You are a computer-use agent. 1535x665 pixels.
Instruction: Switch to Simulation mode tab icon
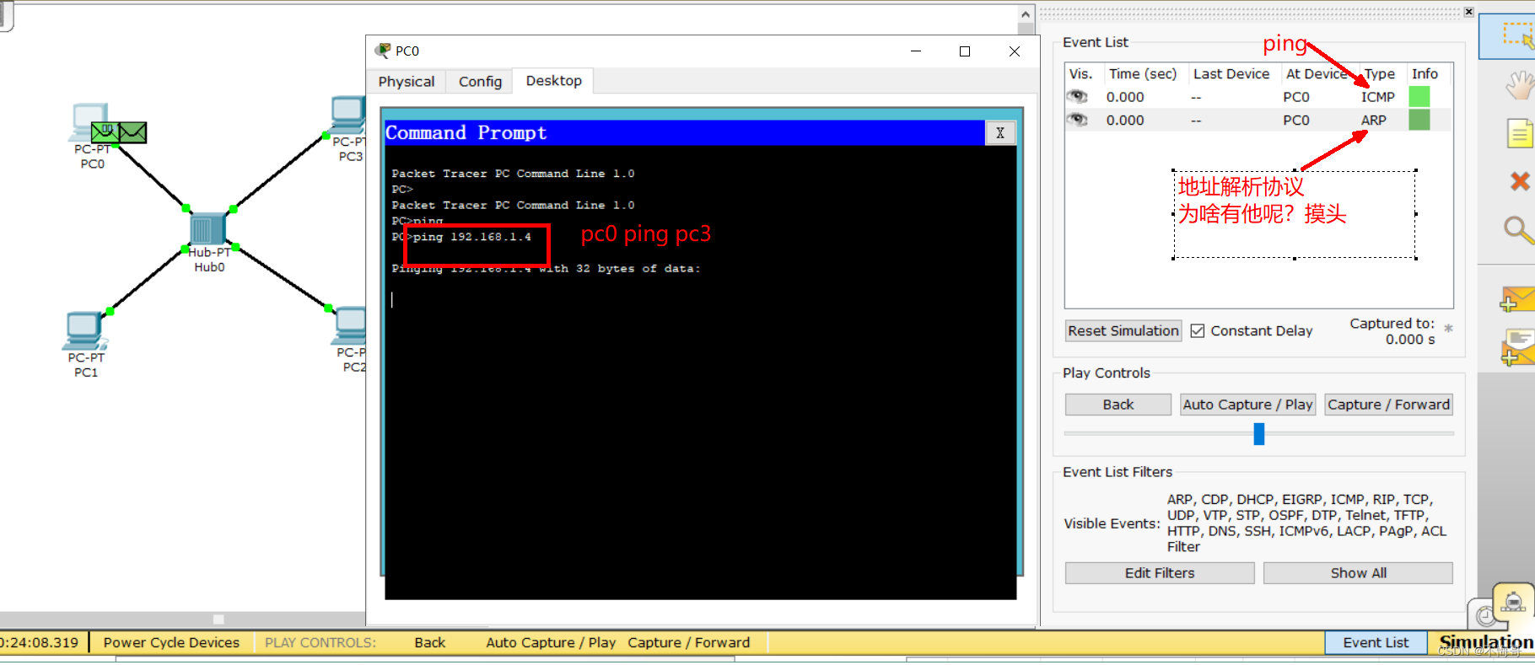1513,603
